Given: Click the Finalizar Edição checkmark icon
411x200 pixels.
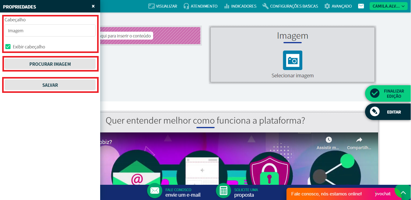Looking at the screenshot, I should click(x=374, y=93).
